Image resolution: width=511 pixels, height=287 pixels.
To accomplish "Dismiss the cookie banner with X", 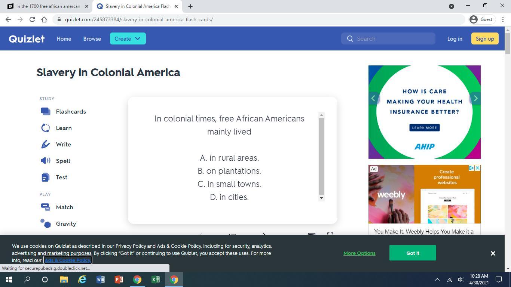I will click(x=493, y=253).
